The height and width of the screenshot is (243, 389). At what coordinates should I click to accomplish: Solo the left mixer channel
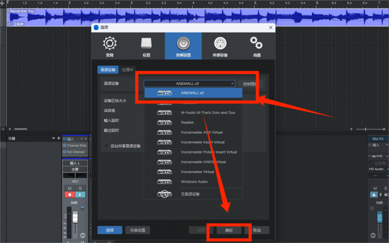coord(80,188)
